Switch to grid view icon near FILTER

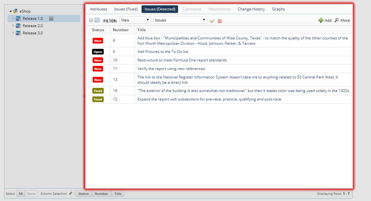point(91,20)
